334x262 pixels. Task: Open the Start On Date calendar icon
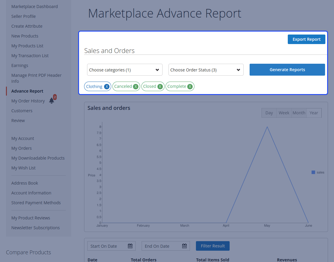[x=130, y=246]
